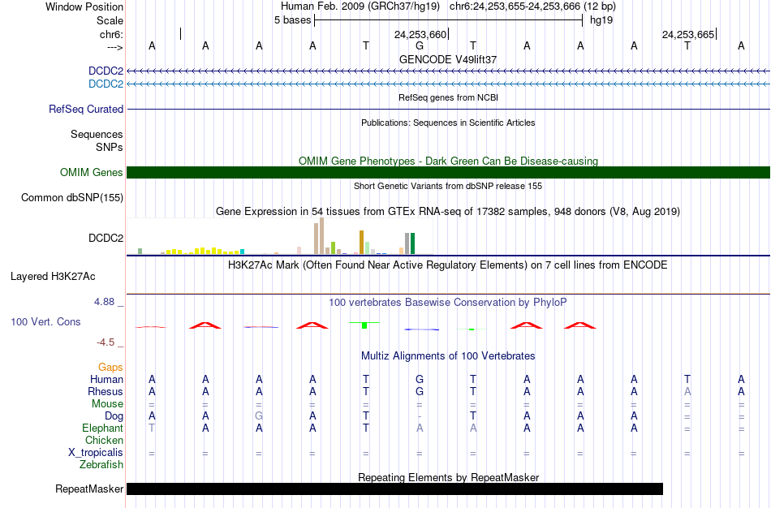Click the Common dbSNP(155) track label
771x508 pixels.
coord(71,198)
